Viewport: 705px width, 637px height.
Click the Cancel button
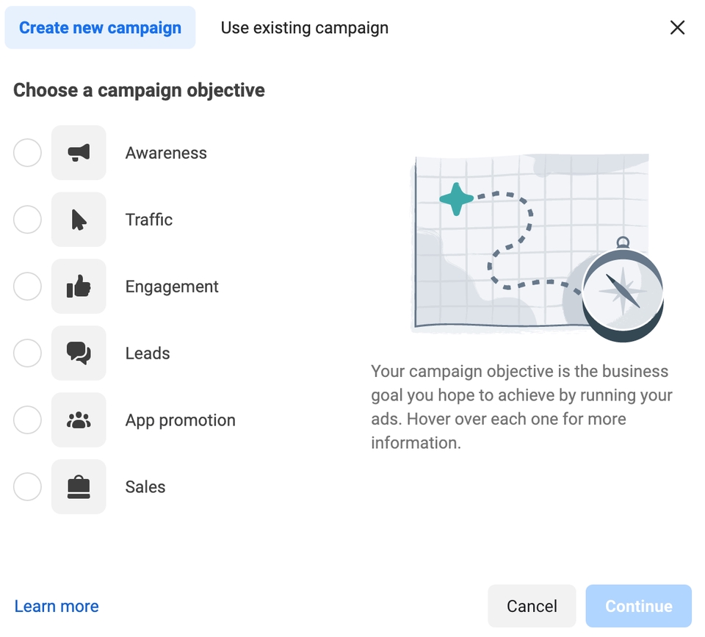[x=532, y=606]
